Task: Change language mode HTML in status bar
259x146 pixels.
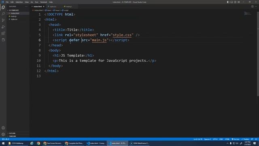Action: 227,139
